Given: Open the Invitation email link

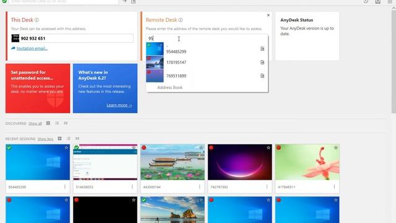Looking at the screenshot, I should coord(32,48).
